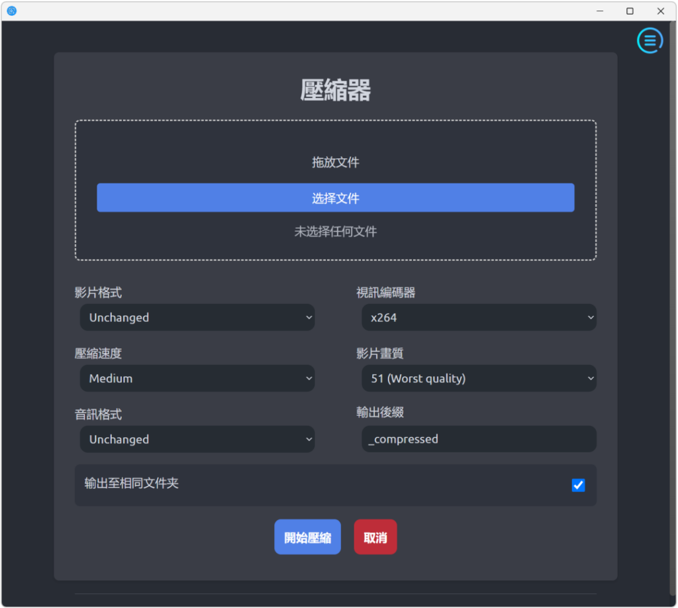Click the 輸出後綴 field containing _compressed
The width and height of the screenshot is (678, 608).
click(479, 439)
